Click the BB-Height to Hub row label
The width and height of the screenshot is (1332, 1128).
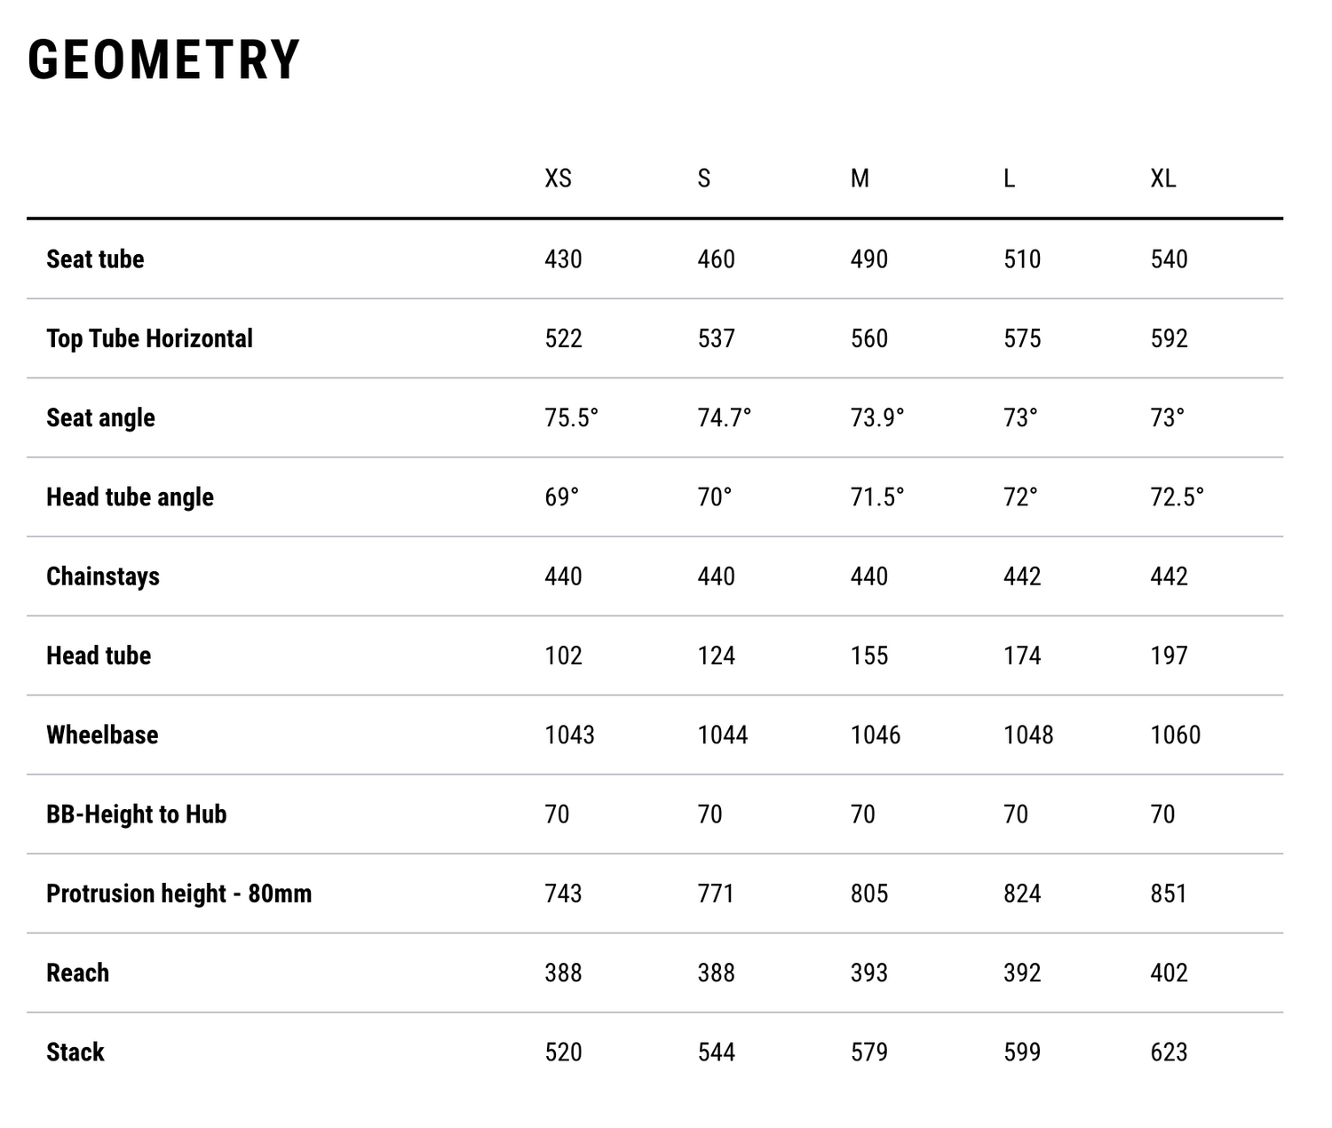pyautogui.click(x=136, y=814)
